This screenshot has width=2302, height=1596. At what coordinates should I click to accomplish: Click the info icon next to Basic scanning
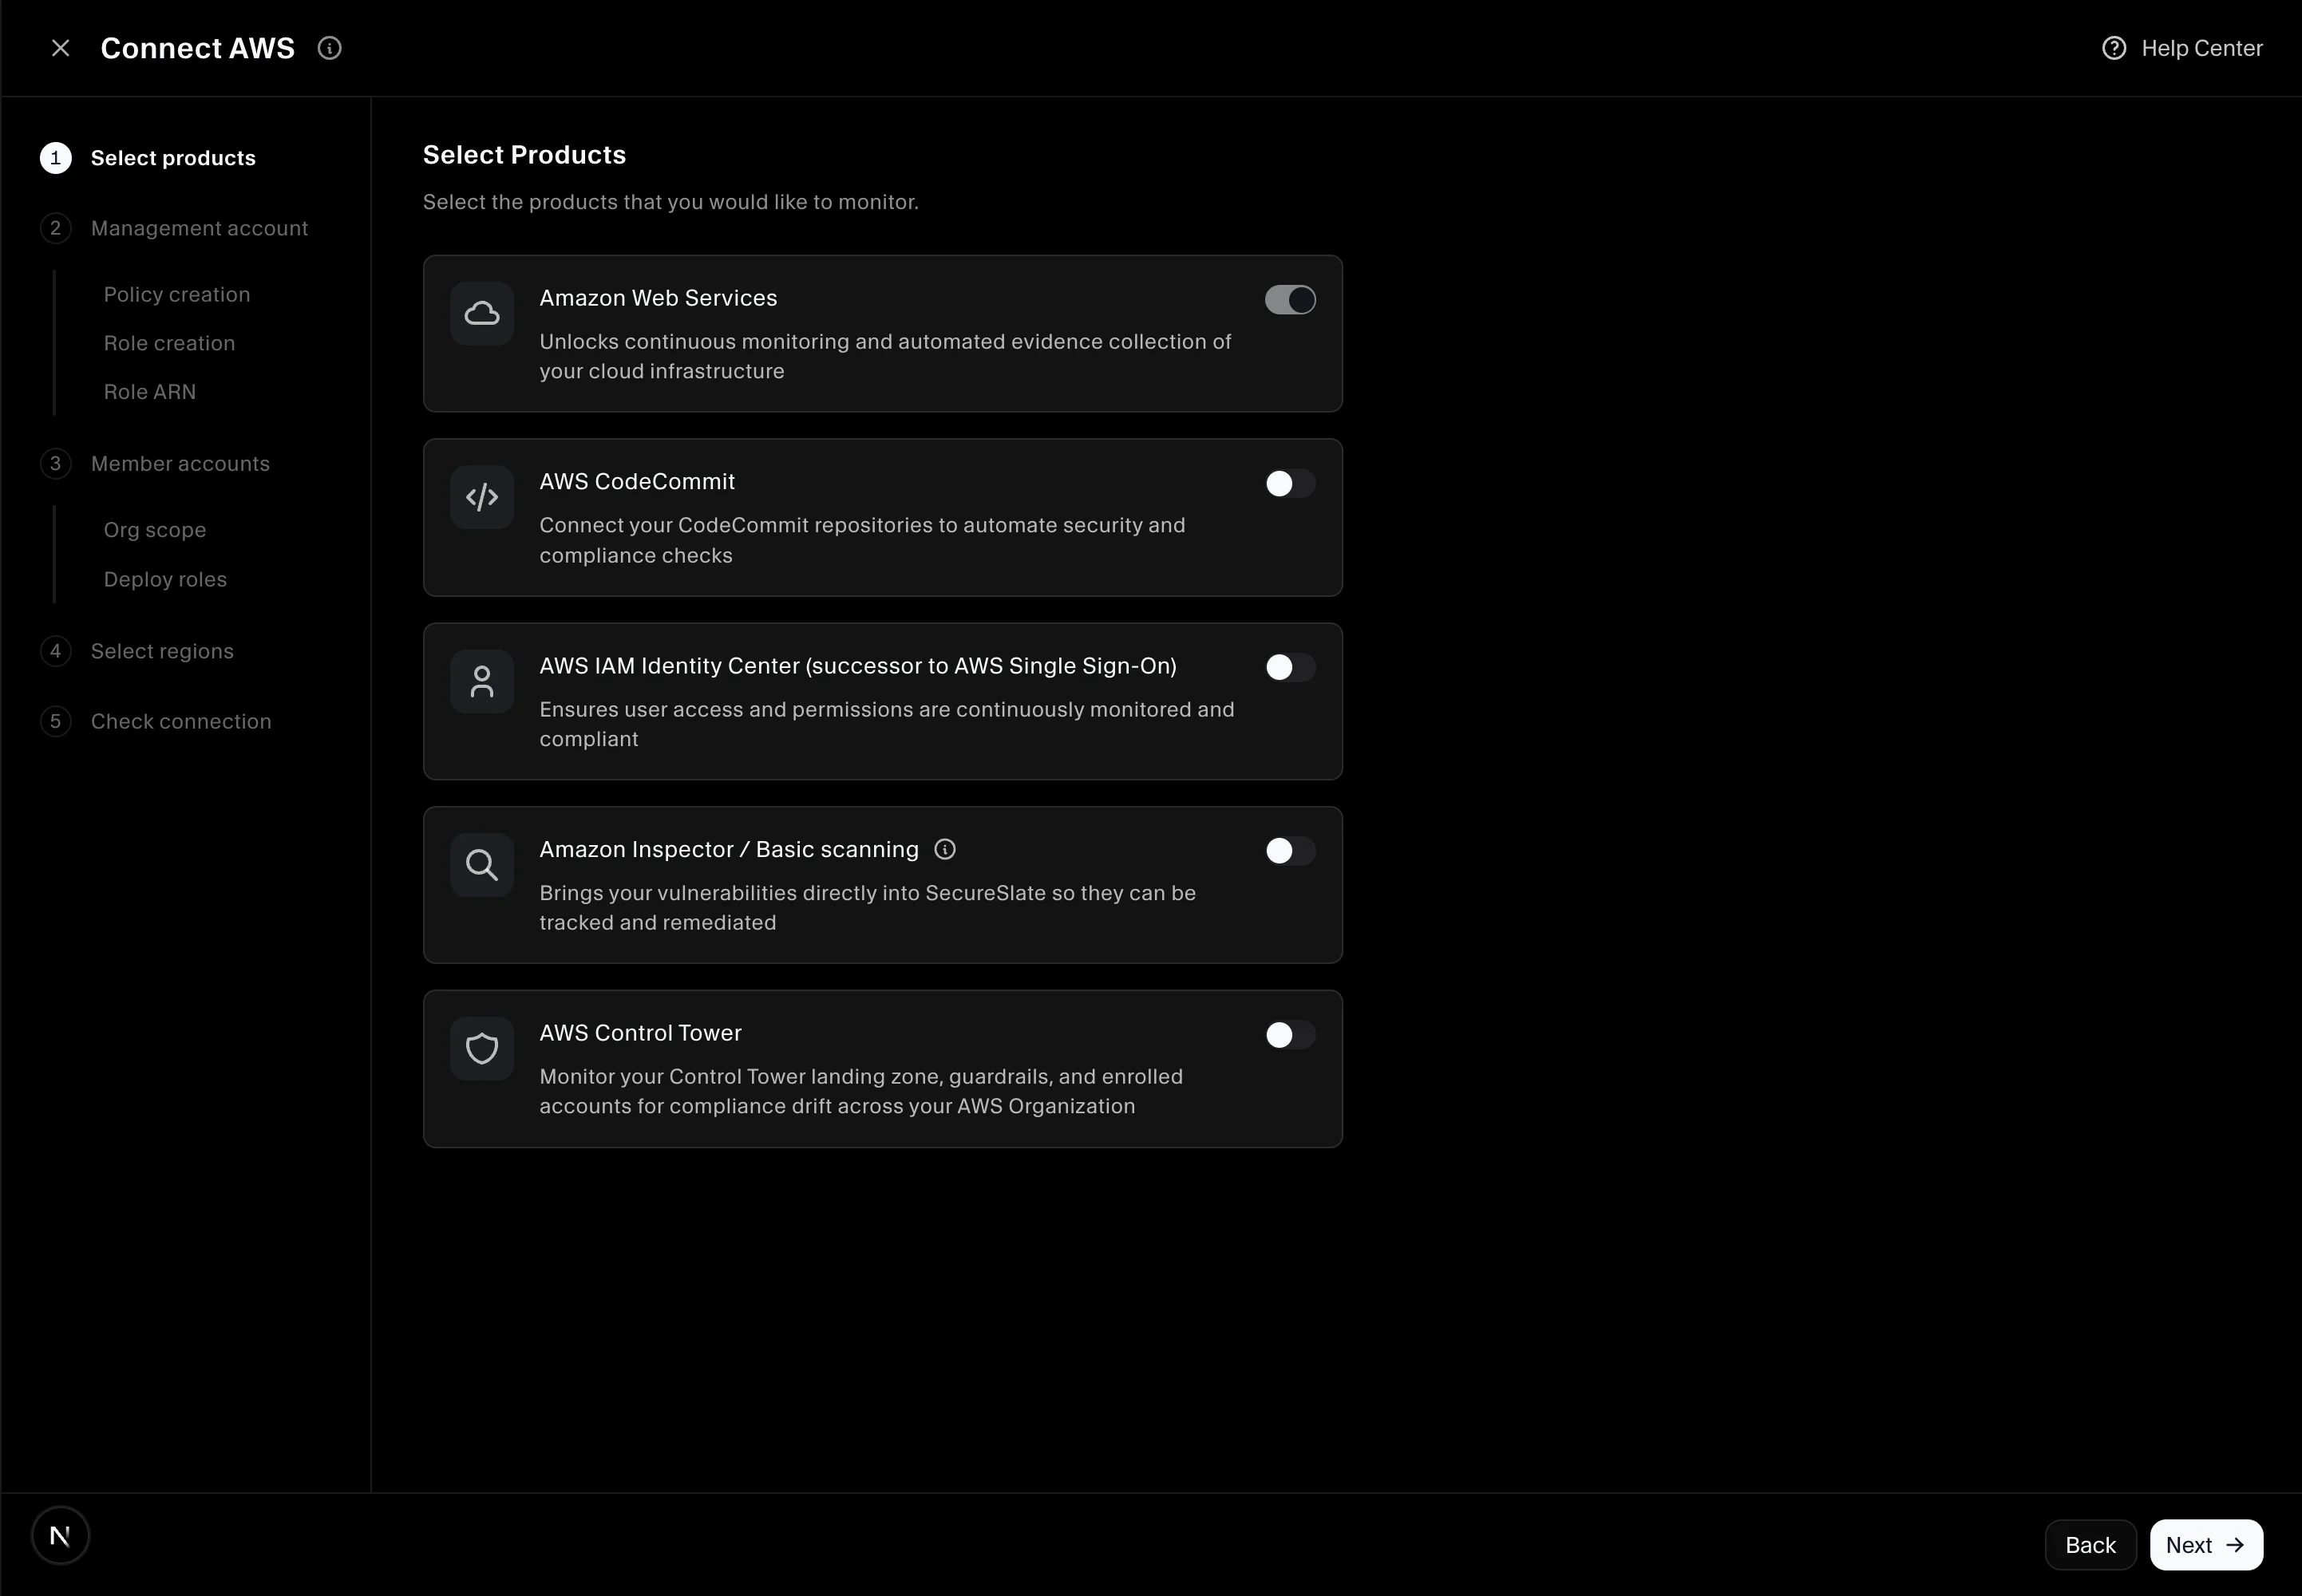944,849
